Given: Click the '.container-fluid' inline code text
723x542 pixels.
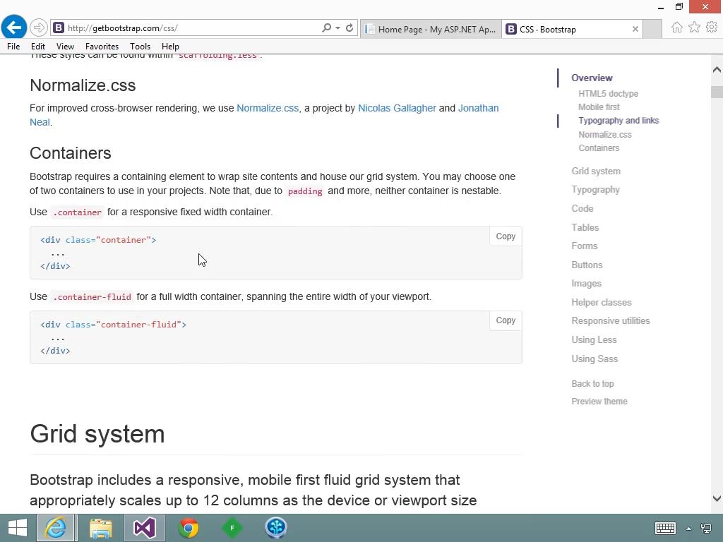Looking at the screenshot, I should [x=92, y=297].
